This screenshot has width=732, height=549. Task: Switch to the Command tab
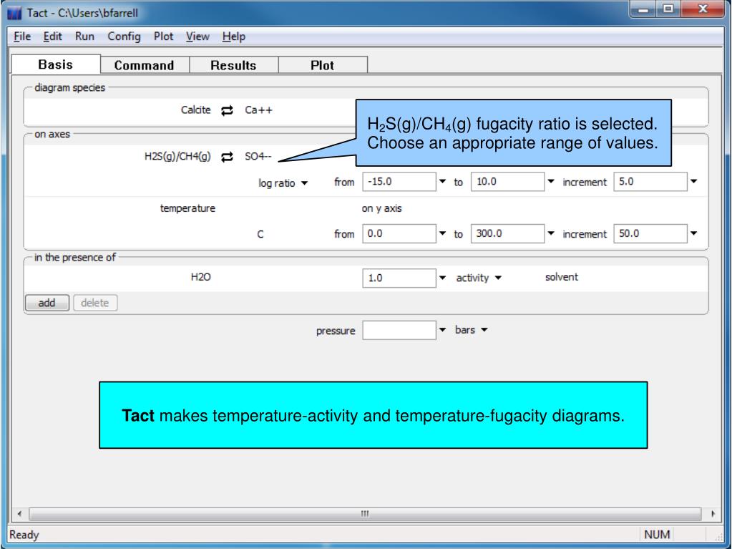pos(145,65)
